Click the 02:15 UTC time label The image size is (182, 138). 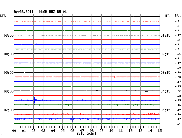click(165, 54)
